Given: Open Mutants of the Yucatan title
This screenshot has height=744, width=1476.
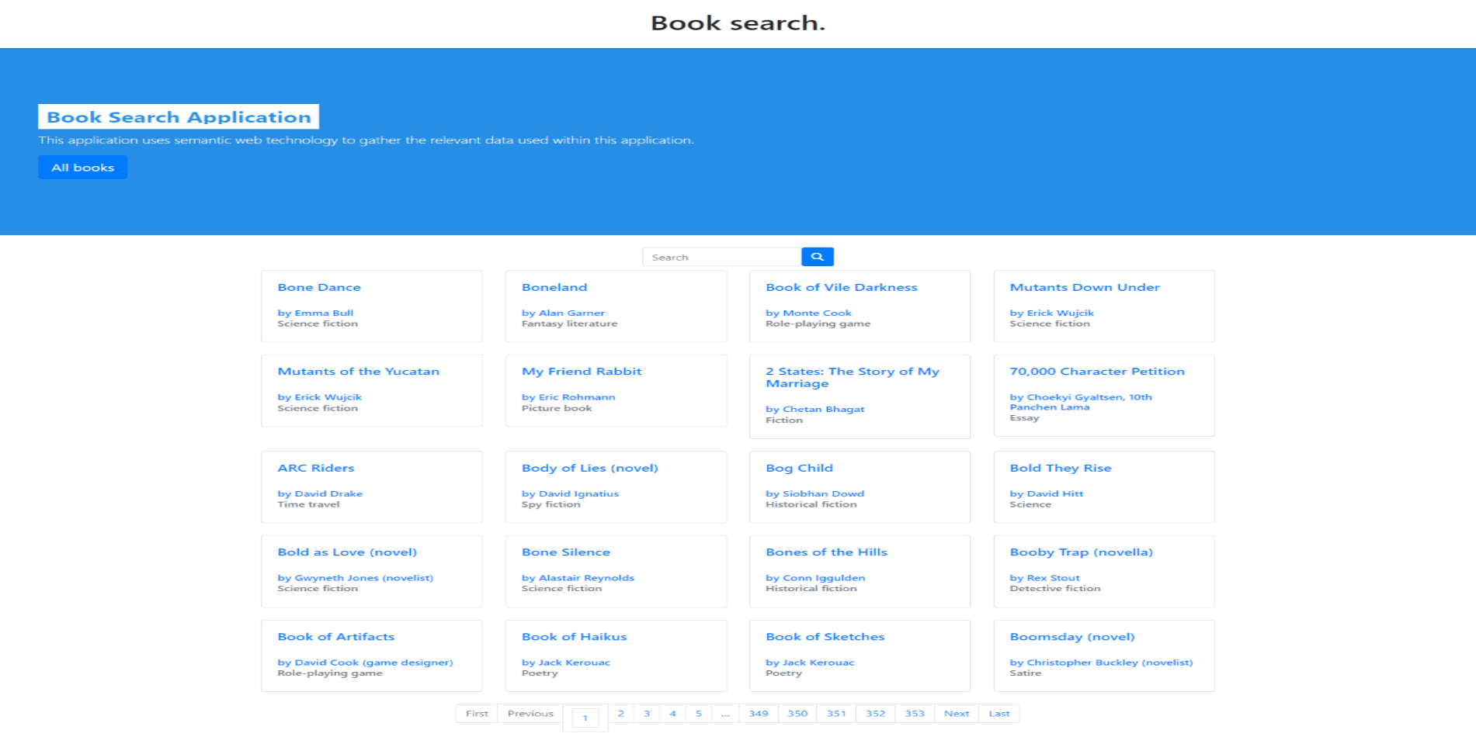Looking at the screenshot, I should tap(359, 372).
